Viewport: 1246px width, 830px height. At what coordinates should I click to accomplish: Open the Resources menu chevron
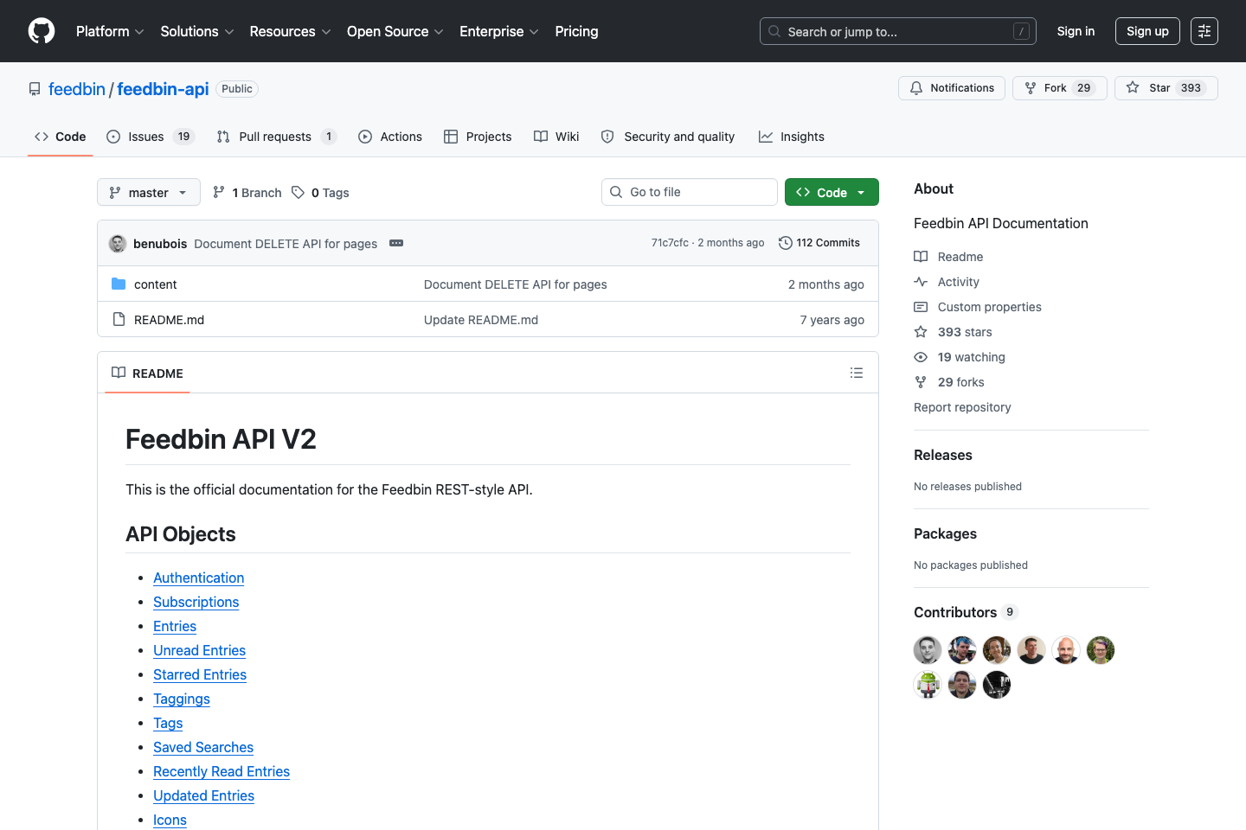point(326,32)
